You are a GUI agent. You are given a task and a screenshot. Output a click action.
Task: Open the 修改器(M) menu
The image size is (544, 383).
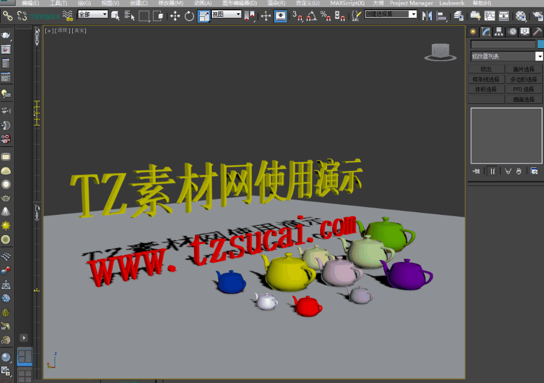tap(171, 3)
